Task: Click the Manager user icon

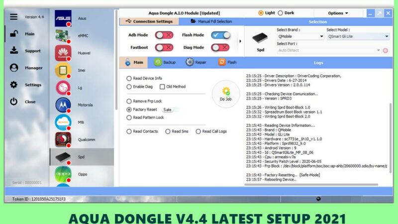Action: 14,68
